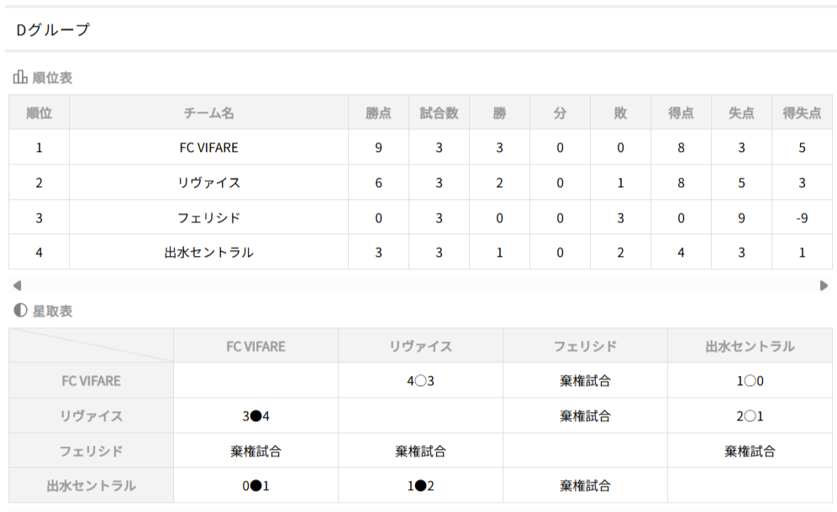Click the 1●2 match result
Screen dimensions: 837x512
(420, 486)
